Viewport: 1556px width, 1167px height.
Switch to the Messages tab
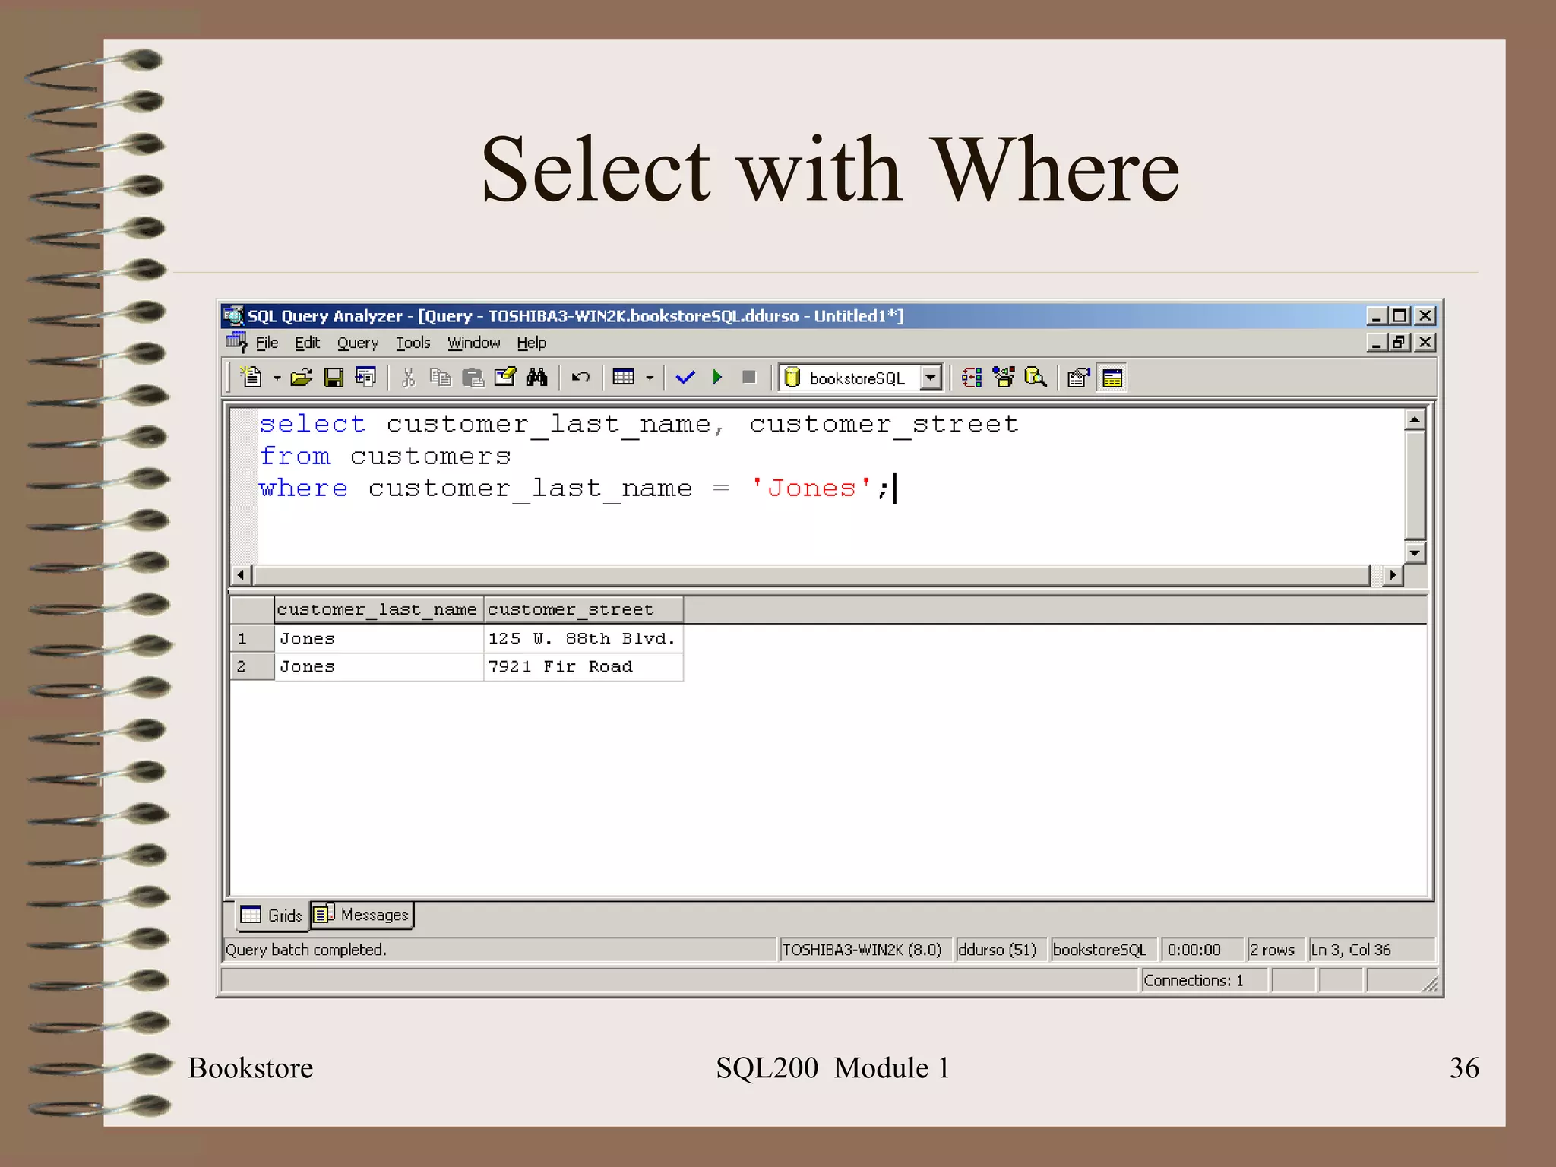click(362, 915)
